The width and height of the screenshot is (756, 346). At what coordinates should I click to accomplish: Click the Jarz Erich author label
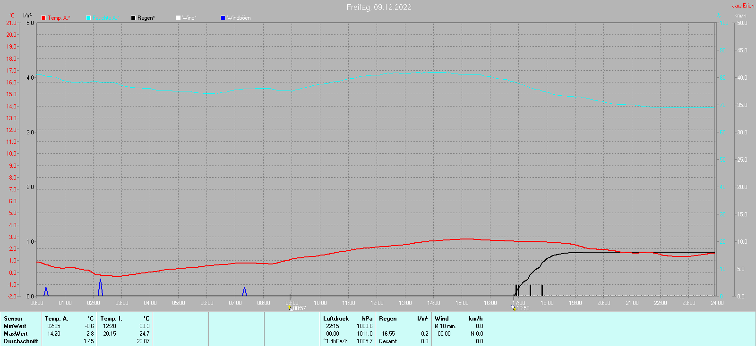pos(743,6)
